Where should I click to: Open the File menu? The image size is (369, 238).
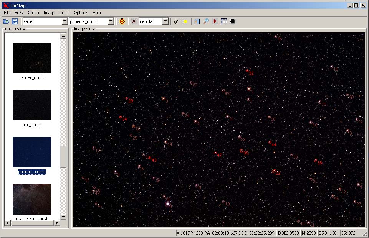7,13
